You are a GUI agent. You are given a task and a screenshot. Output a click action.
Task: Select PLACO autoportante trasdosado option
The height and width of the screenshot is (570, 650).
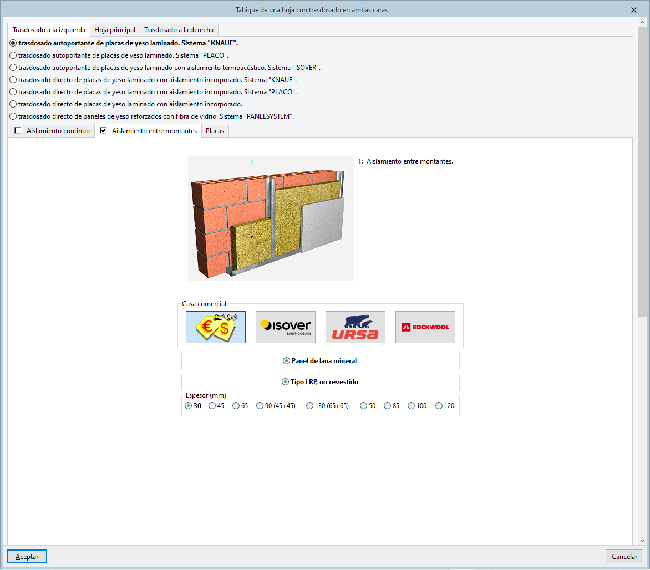[x=119, y=55]
